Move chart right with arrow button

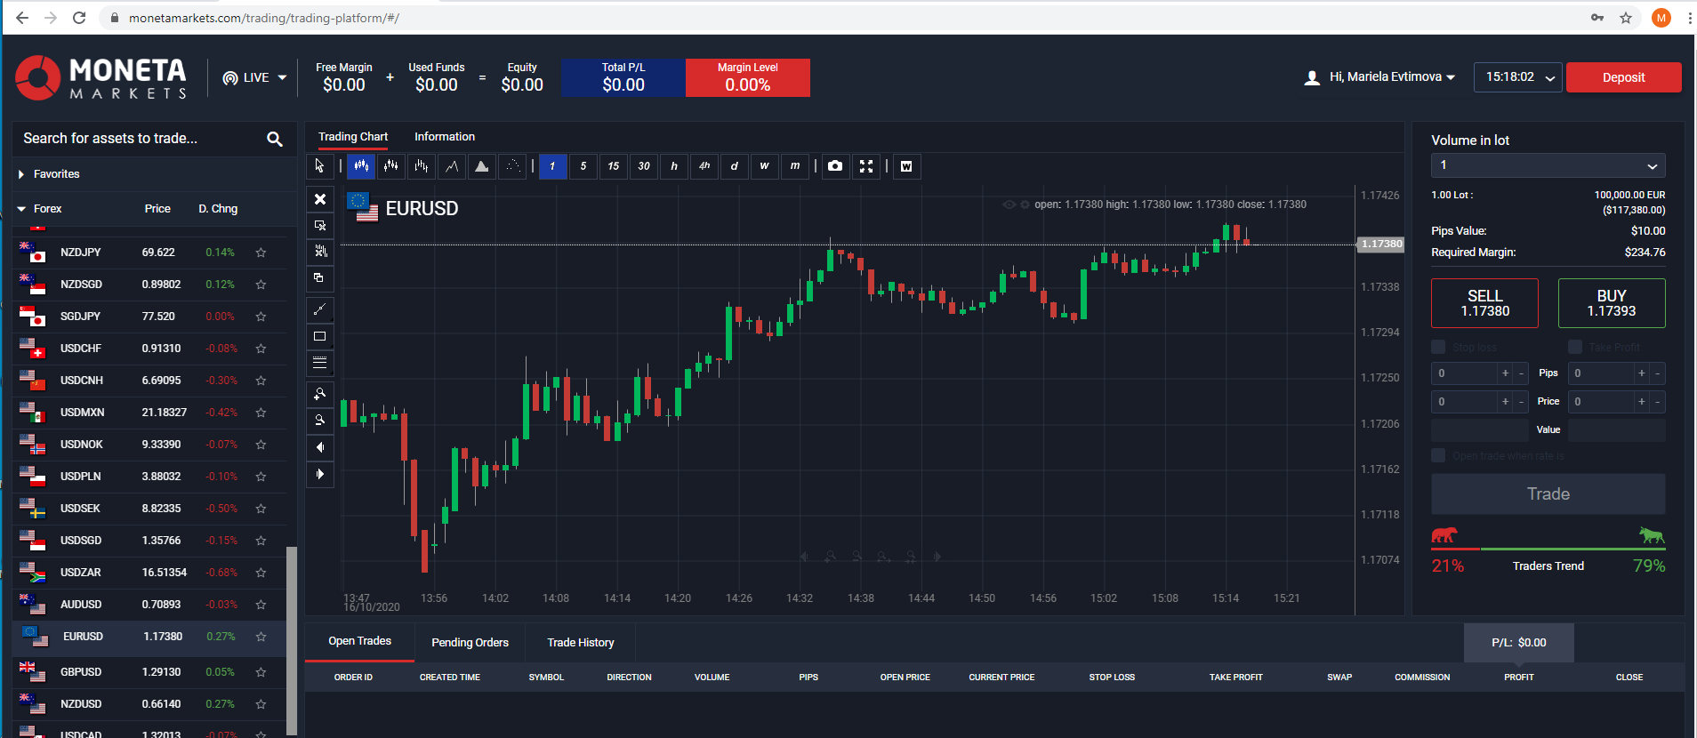[x=320, y=474]
